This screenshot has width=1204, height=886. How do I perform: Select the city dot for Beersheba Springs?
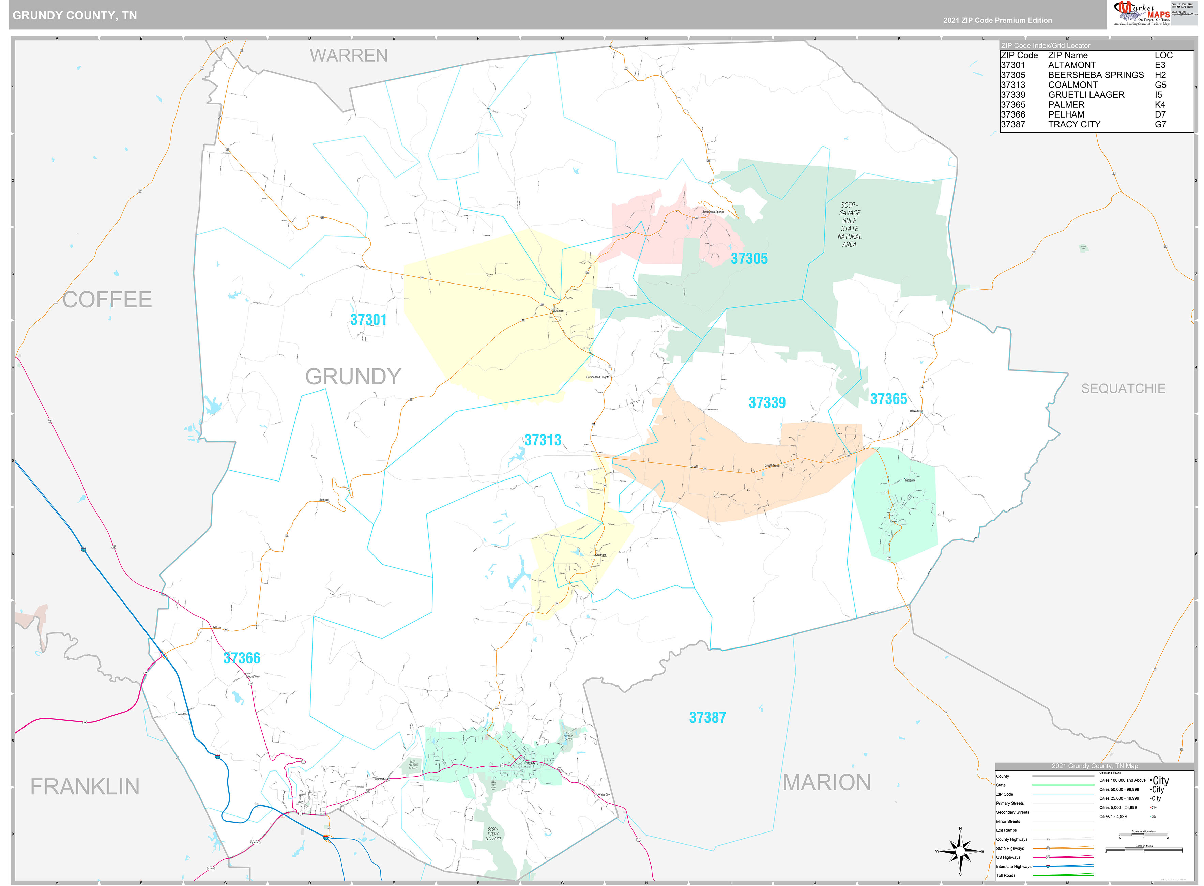(x=703, y=213)
